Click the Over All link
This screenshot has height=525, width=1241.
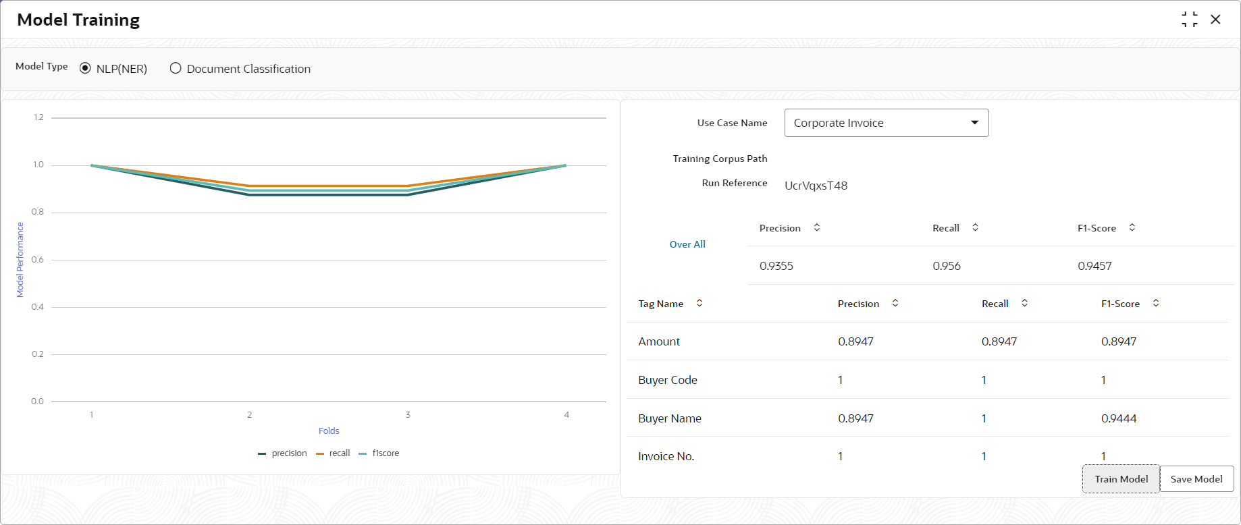click(687, 244)
